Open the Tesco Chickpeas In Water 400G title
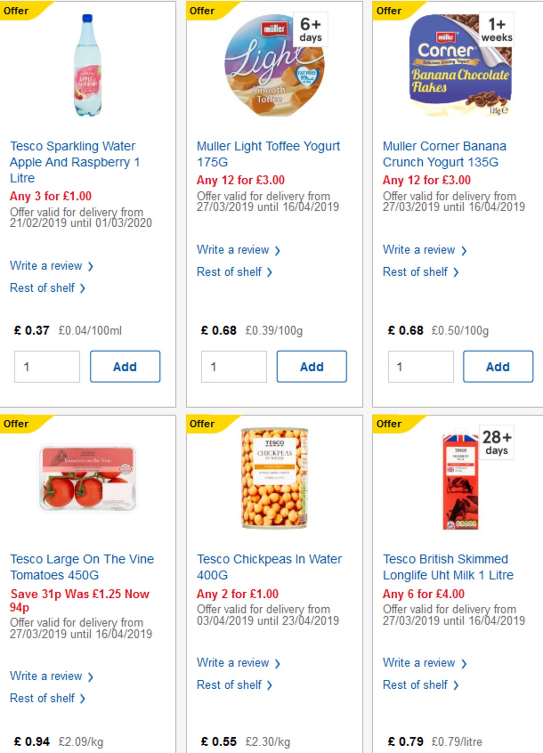Image resolution: width=543 pixels, height=753 pixels. 268,567
